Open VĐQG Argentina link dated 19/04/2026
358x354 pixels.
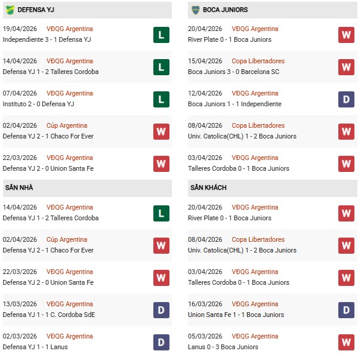[x=70, y=29]
